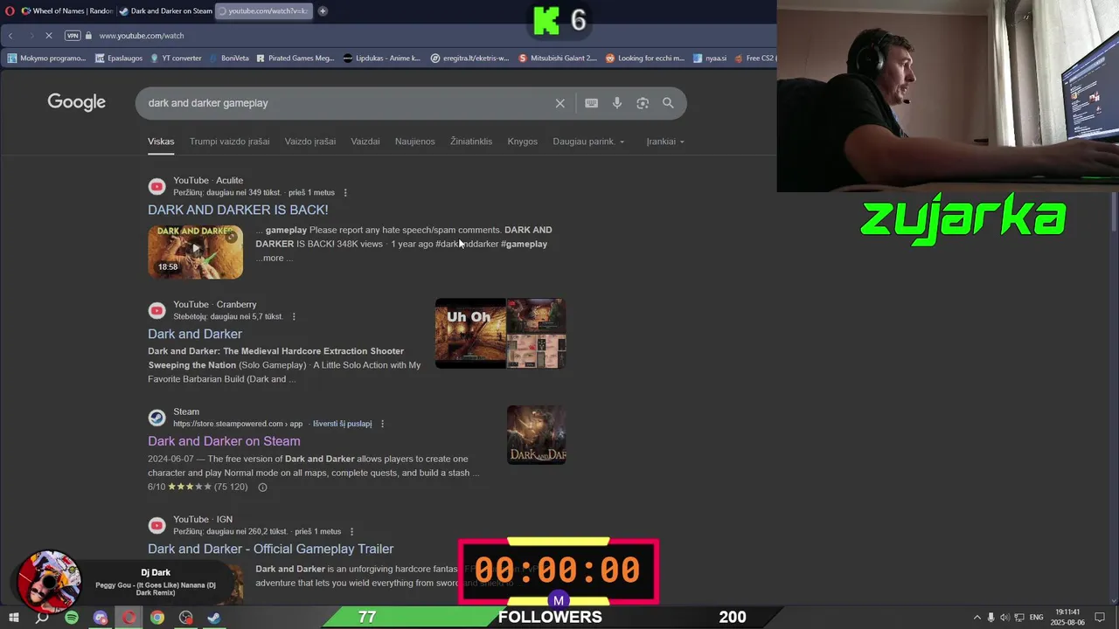Expand the Įrankiai tools dropdown
Image resolution: width=1119 pixels, height=629 pixels.
point(665,142)
